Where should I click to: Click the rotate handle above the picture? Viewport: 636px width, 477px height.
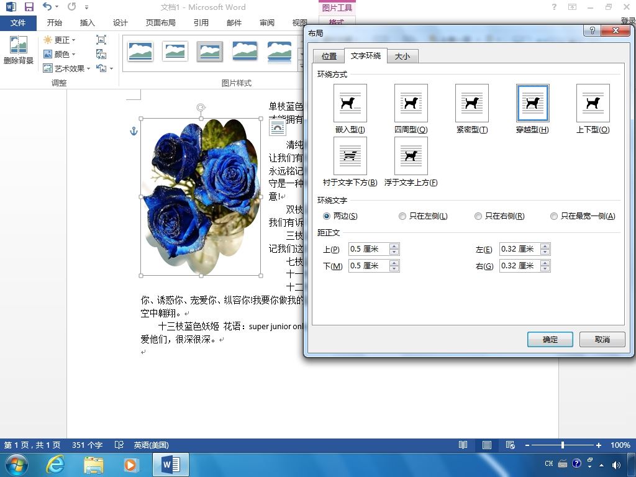[201, 107]
